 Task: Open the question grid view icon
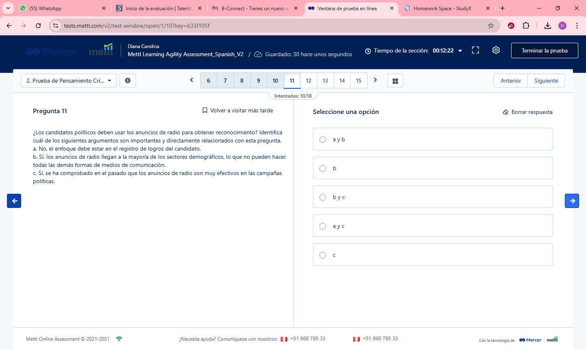[395, 81]
